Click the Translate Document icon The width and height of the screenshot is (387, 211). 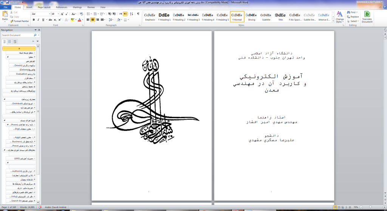367,17
